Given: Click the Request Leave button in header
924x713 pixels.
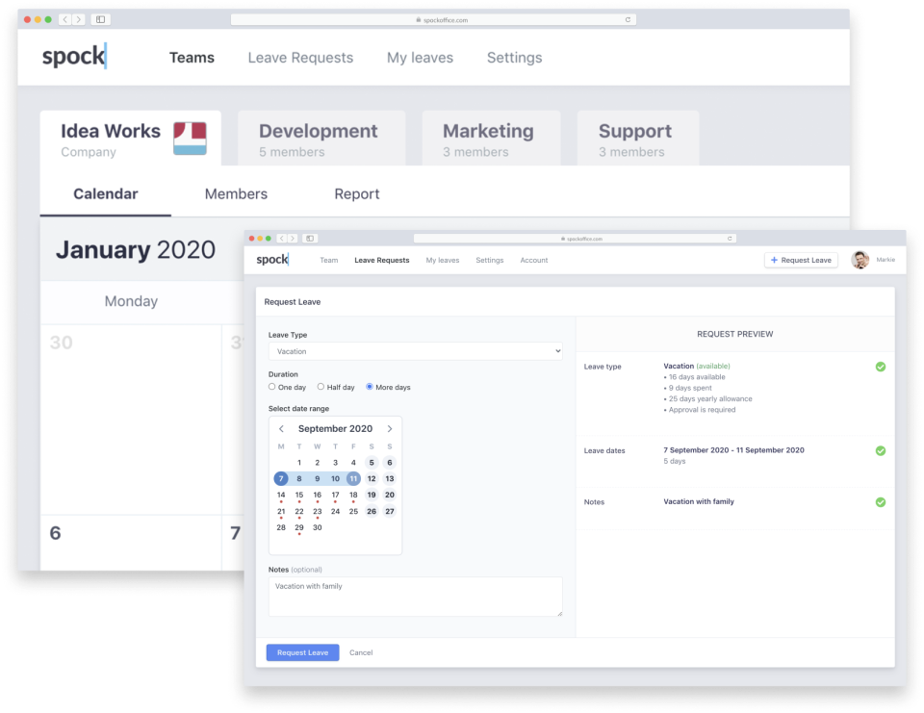Looking at the screenshot, I should [801, 260].
